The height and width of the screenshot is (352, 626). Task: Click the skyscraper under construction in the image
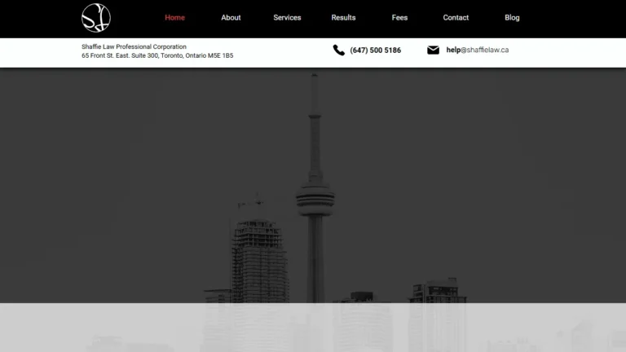[259, 255]
